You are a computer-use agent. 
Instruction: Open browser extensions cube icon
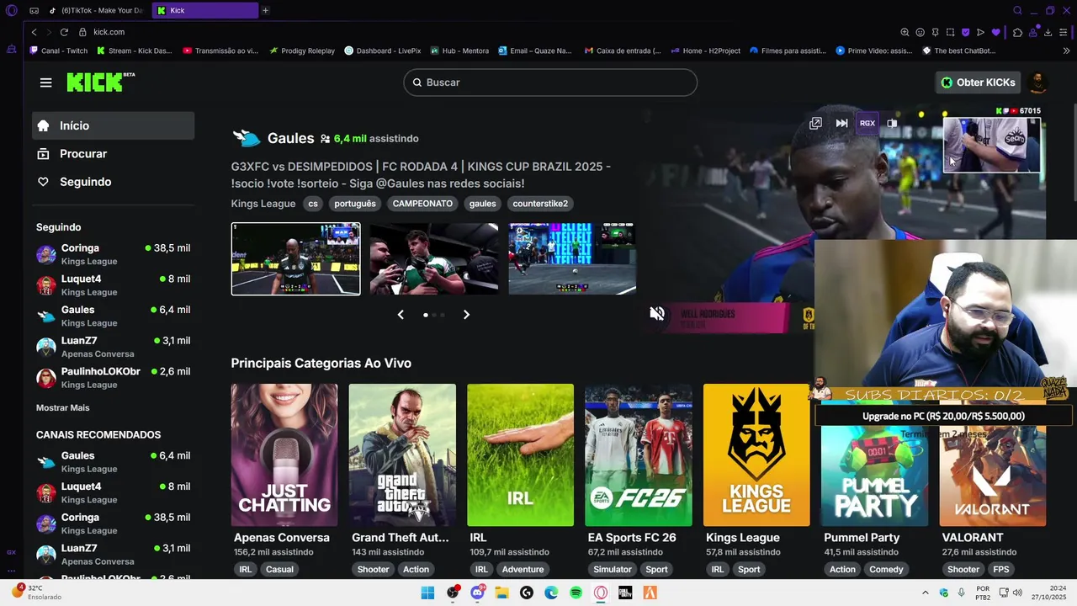click(1017, 32)
